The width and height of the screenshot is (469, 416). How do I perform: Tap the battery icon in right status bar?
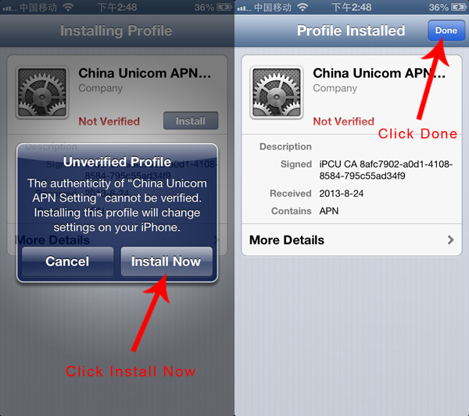[459, 7]
